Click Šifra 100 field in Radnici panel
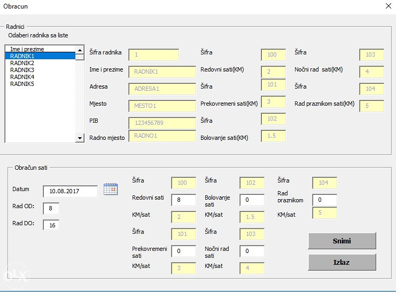 273,55
